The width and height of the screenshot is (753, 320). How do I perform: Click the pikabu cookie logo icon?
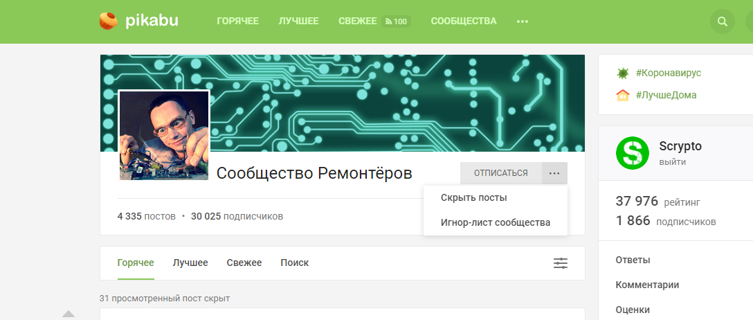tap(109, 21)
